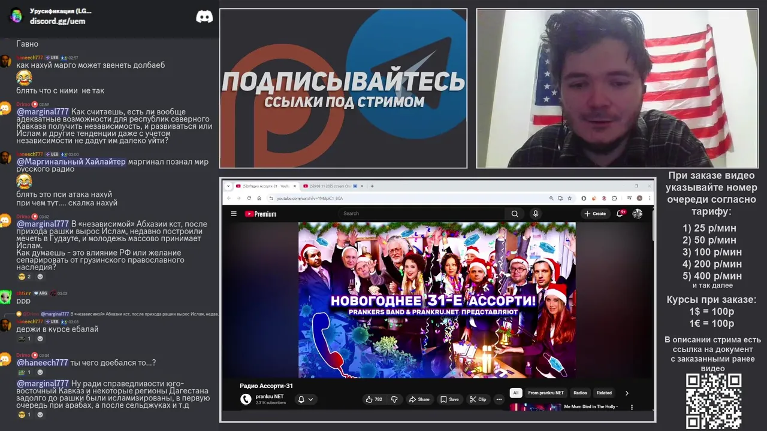
Task: Open options for Me Mum Died video
Action: pyautogui.click(x=632, y=407)
